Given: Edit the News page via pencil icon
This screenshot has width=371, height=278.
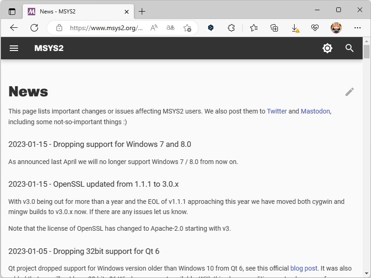Looking at the screenshot, I should [350, 92].
